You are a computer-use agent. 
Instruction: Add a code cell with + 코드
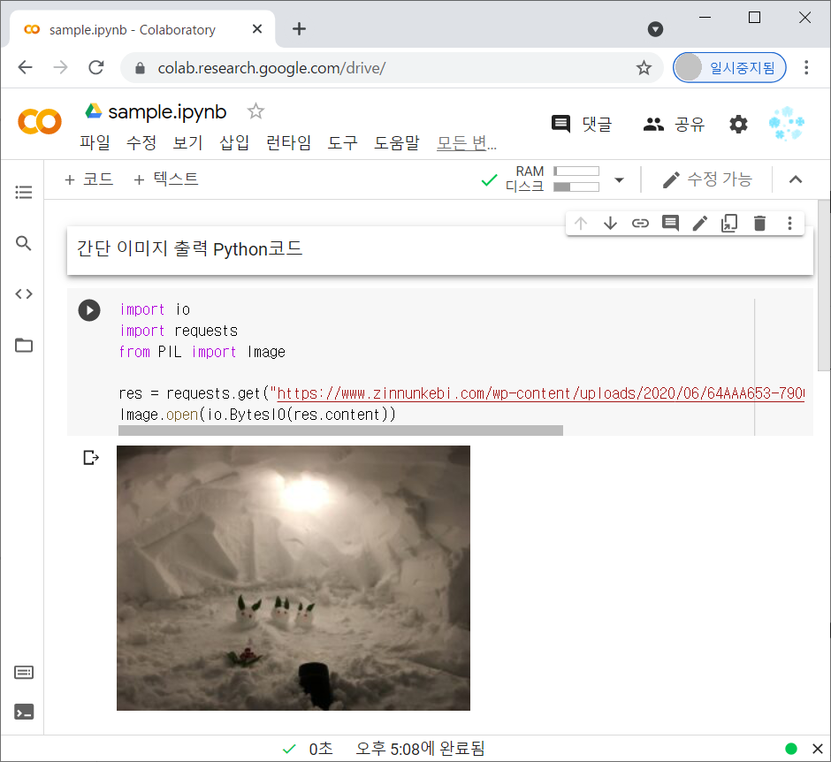tap(89, 179)
